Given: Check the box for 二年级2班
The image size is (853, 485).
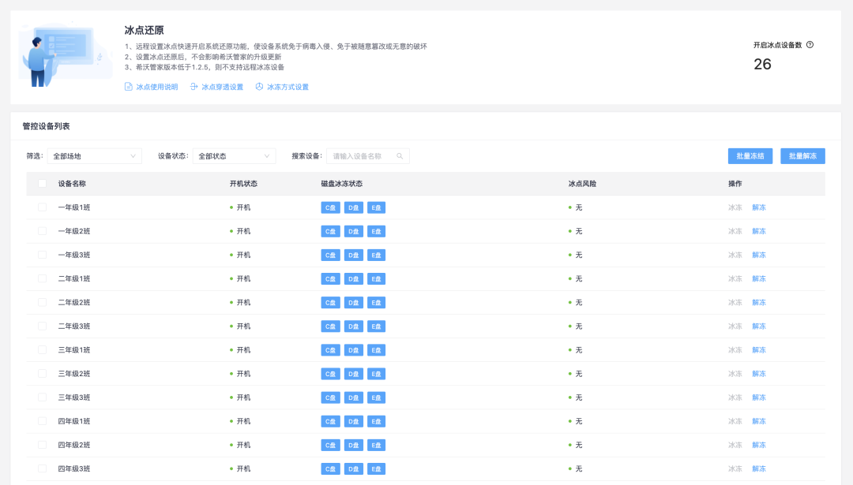Looking at the screenshot, I should [42, 303].
